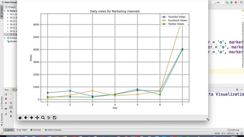Switch to the Run tool tab
This screenshot has height=137, width=244.
pos(9,130)
